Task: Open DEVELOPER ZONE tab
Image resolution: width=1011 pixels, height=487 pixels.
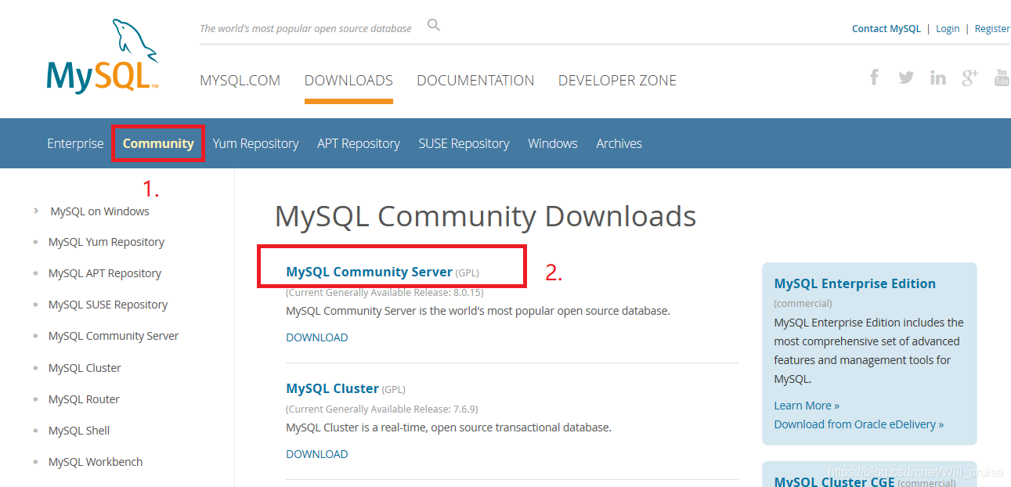Action: [617, 81]
